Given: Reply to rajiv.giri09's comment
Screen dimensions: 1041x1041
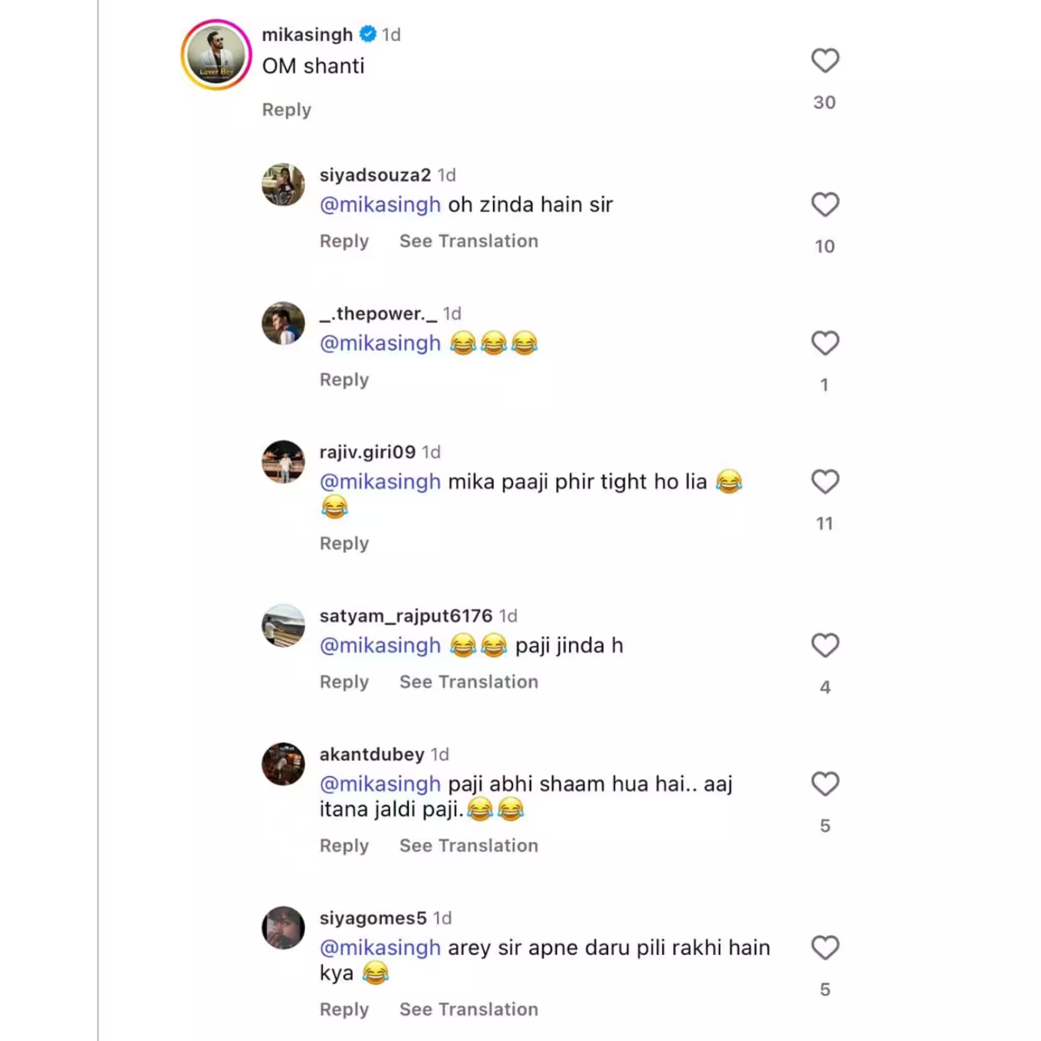Looking at the screenshot, I should 344,543.
